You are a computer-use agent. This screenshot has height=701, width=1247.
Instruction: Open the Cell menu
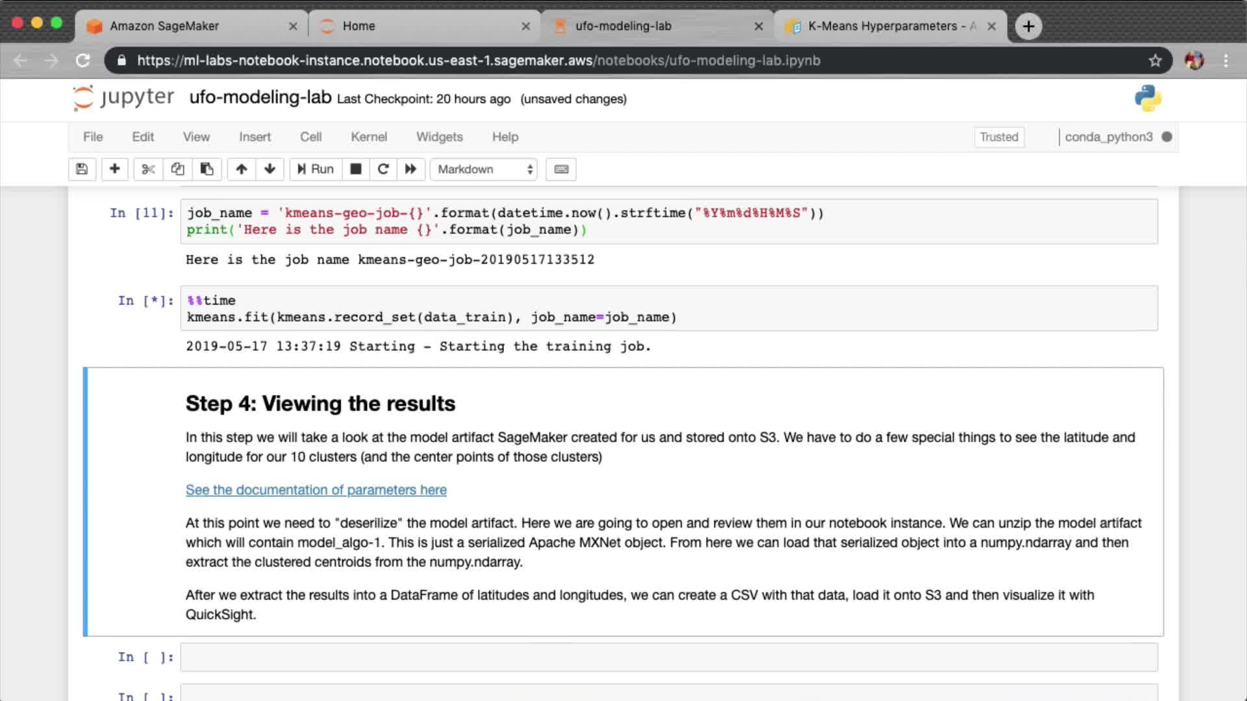tap(310, 137)
